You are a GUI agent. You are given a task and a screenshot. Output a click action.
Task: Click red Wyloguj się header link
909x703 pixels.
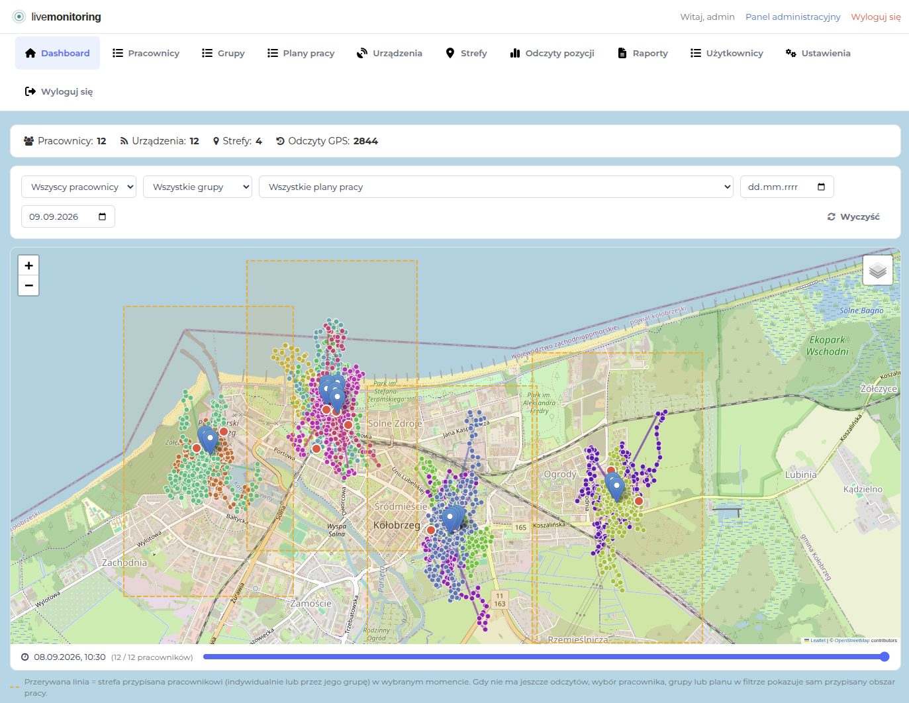(876, 17)
